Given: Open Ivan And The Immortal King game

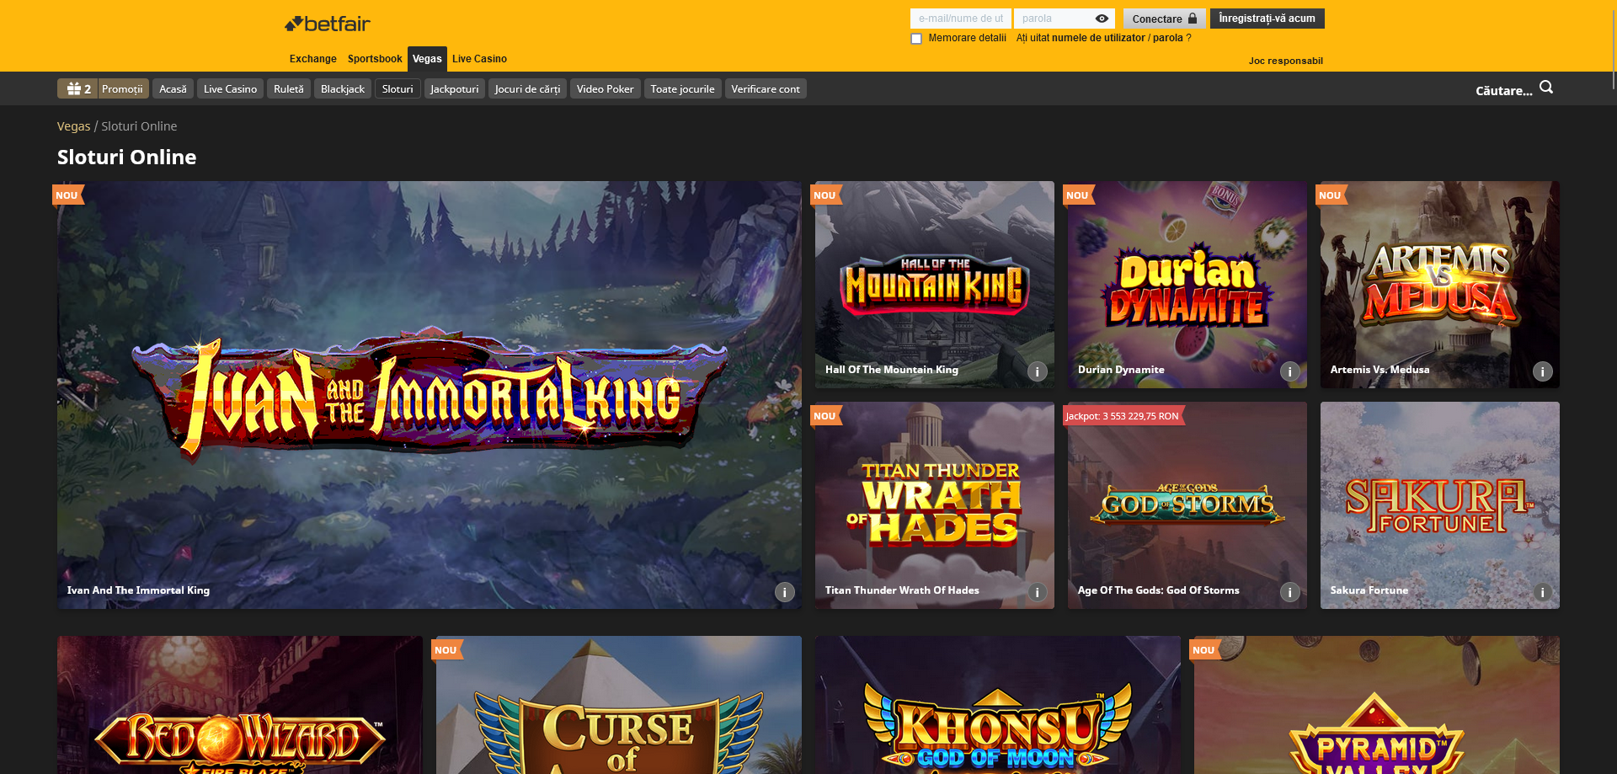Looking at the screenshot, I should (x=430, y=395).
